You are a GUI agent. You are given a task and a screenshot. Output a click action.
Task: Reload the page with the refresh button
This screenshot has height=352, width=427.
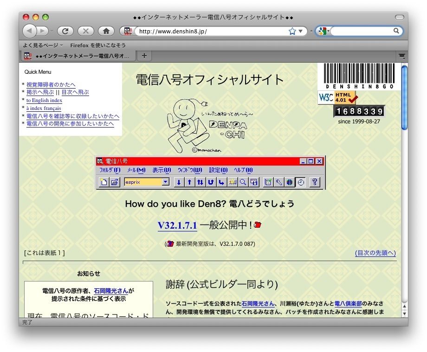coord(65,31)
